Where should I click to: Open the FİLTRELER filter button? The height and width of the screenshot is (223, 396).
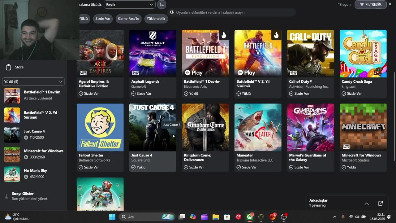pos(370,5)
